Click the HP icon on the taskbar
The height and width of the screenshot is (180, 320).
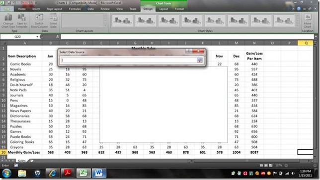pos(37,173)
